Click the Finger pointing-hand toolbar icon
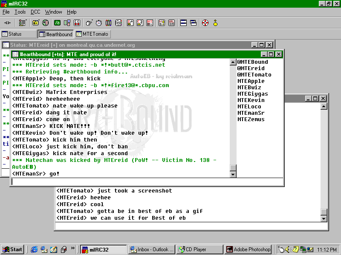This screenshot has width=341, height=255. [x=89, y=23]
